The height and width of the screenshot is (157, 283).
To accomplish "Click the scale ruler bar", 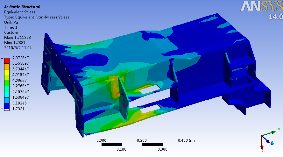I will [x=142, y=145].
